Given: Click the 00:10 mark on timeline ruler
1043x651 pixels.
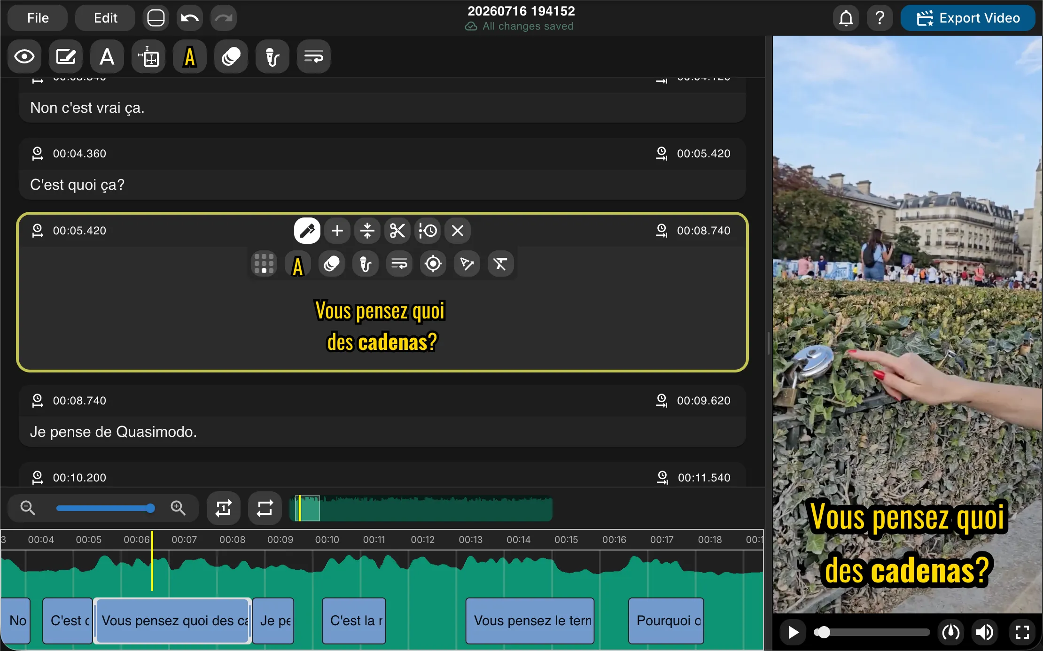Looking at the screenshot, I should [327, 540].
